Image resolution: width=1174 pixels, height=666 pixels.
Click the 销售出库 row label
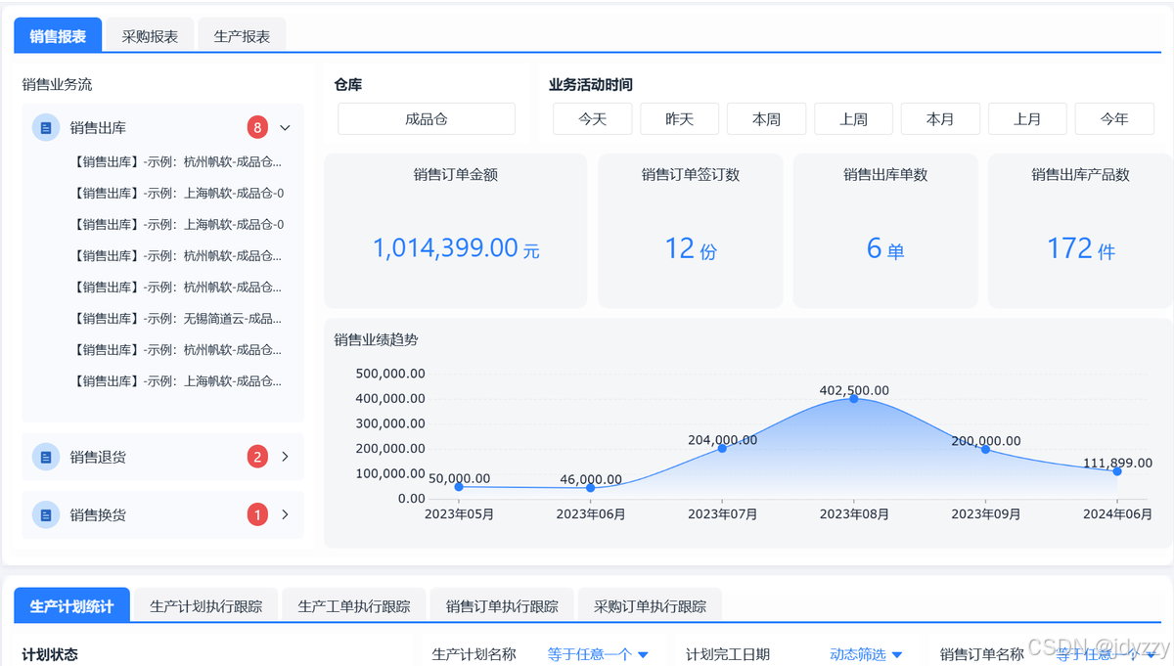click(98, 128)
